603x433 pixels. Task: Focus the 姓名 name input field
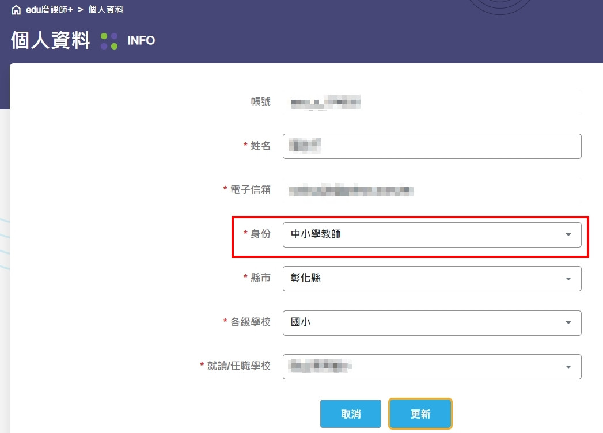[432, 146]
